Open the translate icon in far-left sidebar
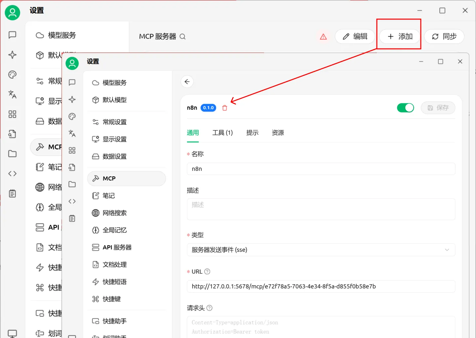 (12, 94)
